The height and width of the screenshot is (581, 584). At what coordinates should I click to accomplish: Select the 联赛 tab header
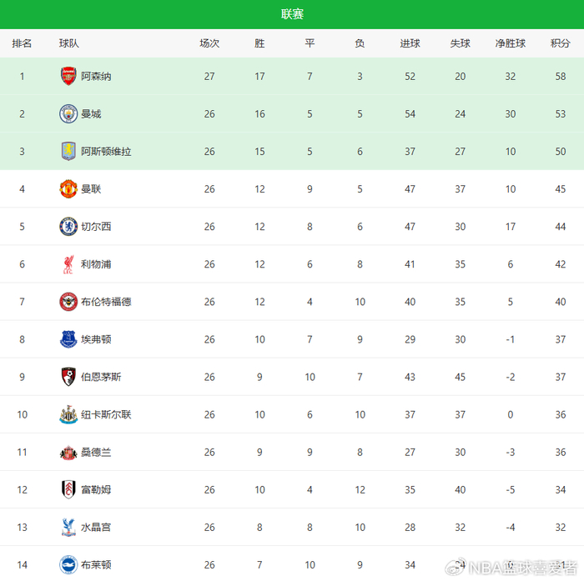[292, 14]
